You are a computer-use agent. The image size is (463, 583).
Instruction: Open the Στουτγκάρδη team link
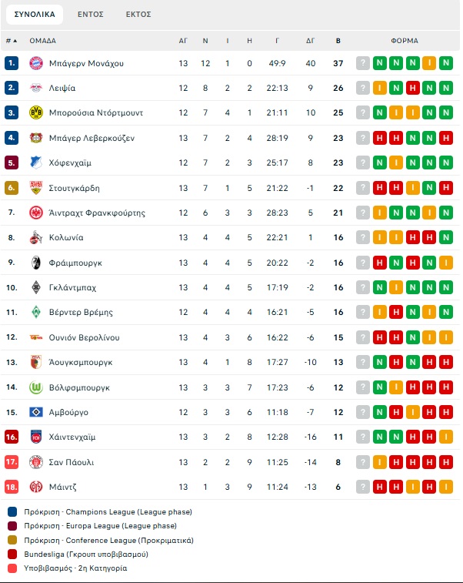point(74,188)
